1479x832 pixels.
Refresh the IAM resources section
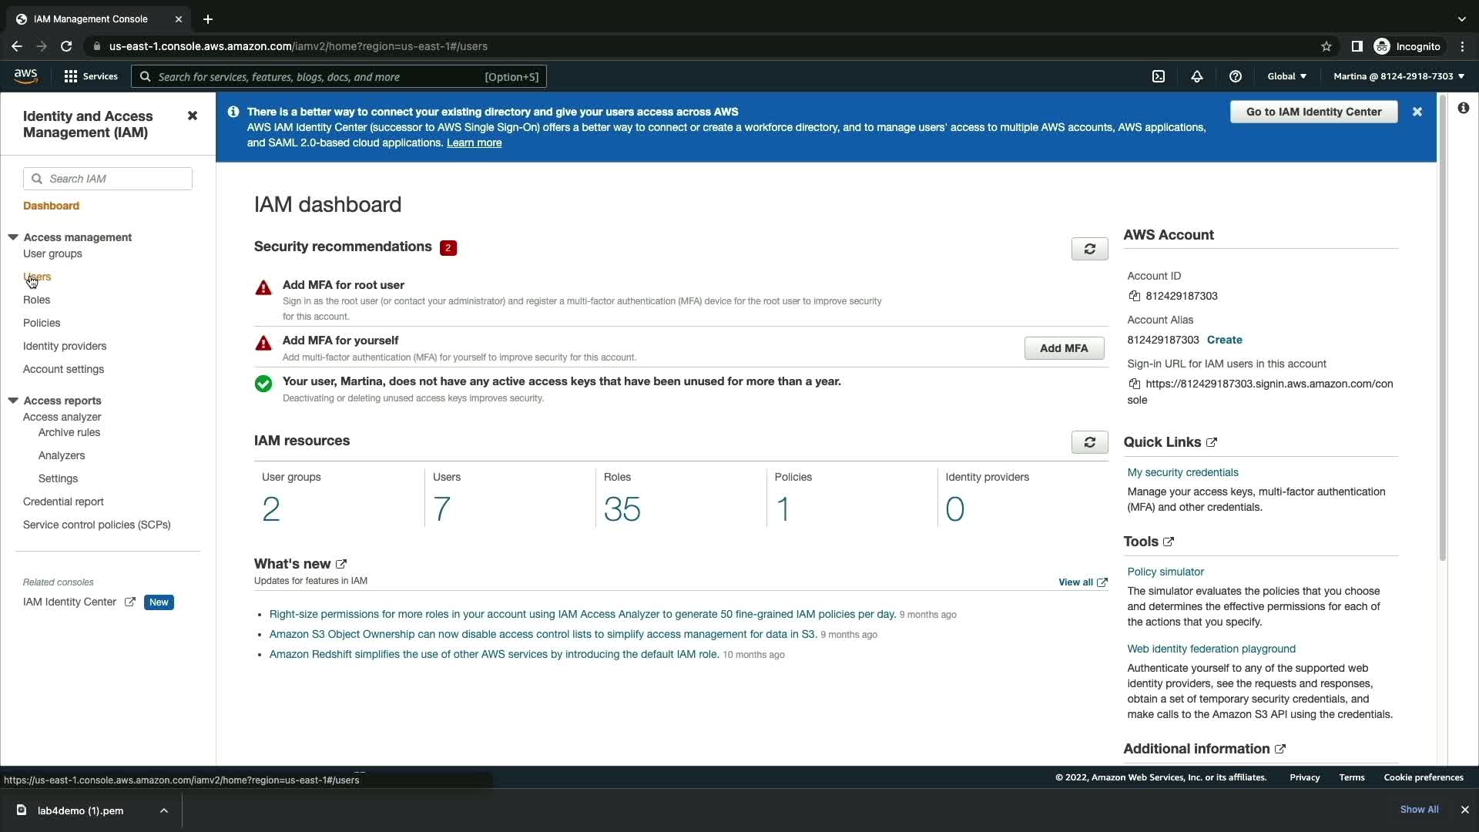point(1089,442)
